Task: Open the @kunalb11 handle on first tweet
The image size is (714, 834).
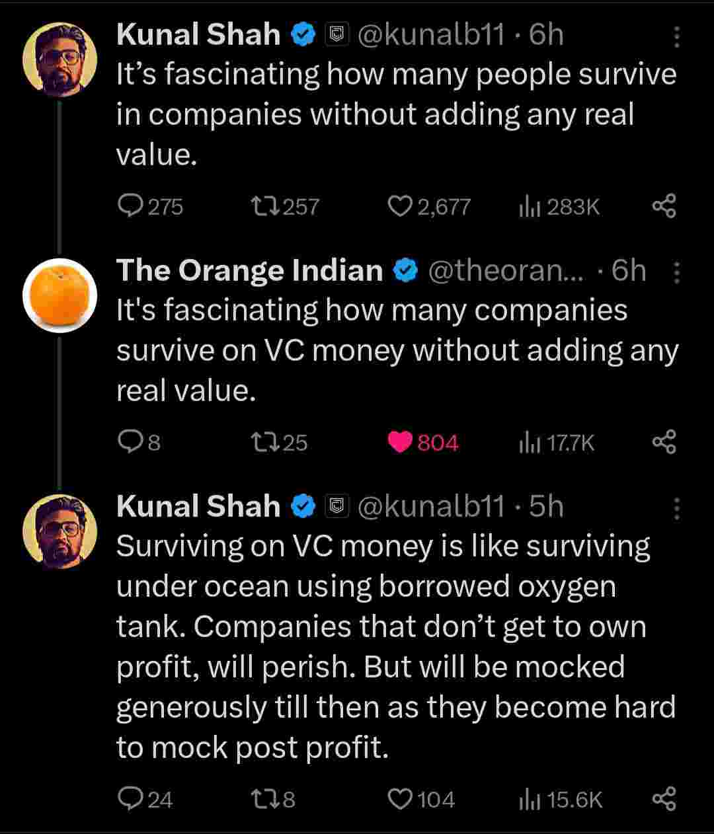Action: click(x=431, y=35)
